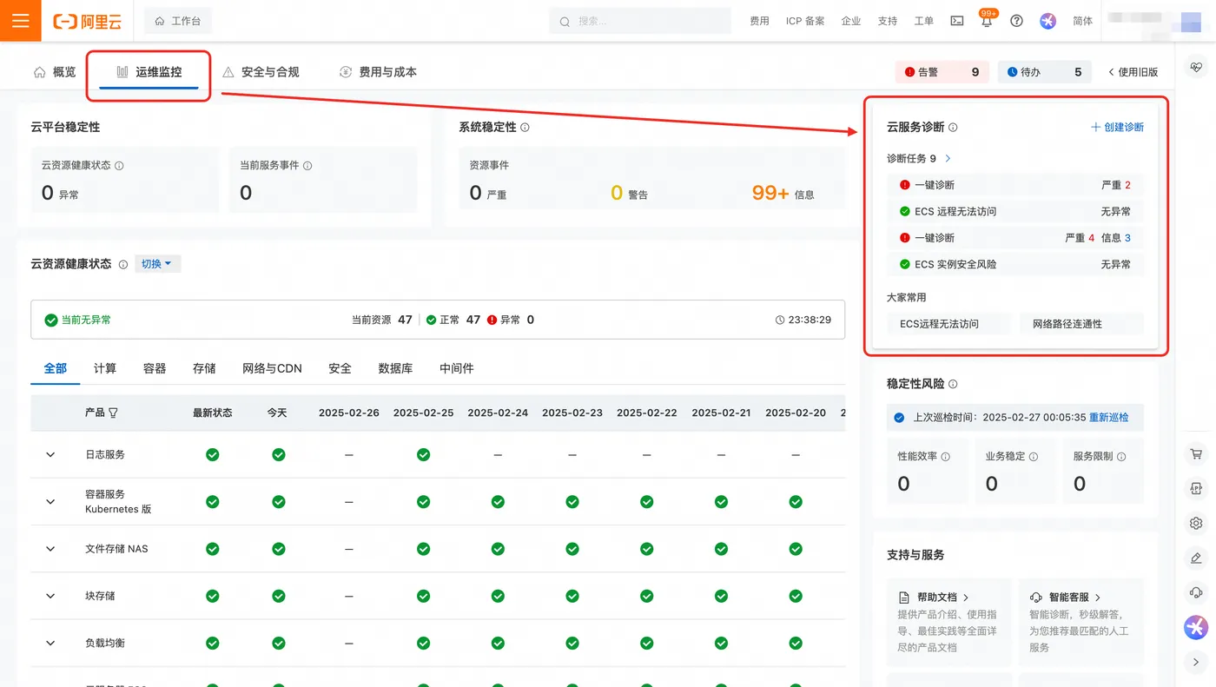This screenshot has width=1216, height=687.
Task: Click the edit pencil icon in right sidebar
Action: pyautogui.click(x=1196, y=558)
